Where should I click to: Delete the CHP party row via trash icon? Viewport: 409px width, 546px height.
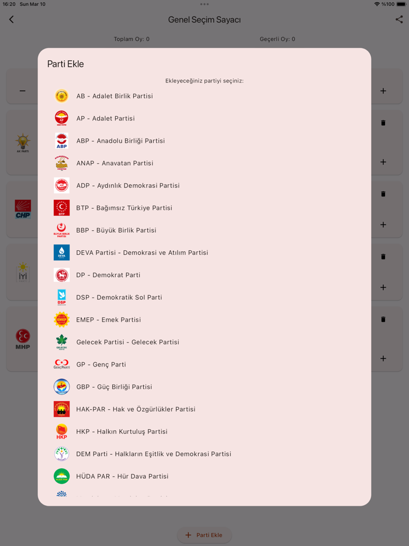(383, 194)
